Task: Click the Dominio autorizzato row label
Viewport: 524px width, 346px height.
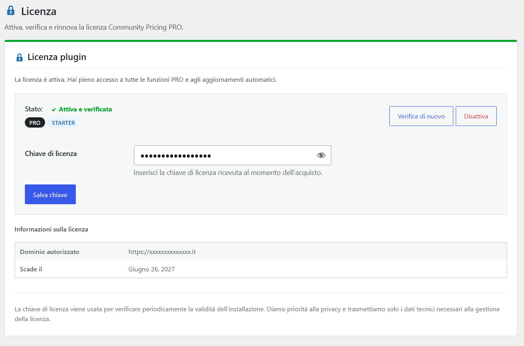Action: [50, 252]
